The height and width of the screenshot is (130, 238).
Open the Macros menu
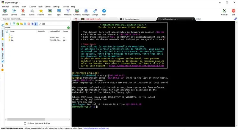point(66,7)
